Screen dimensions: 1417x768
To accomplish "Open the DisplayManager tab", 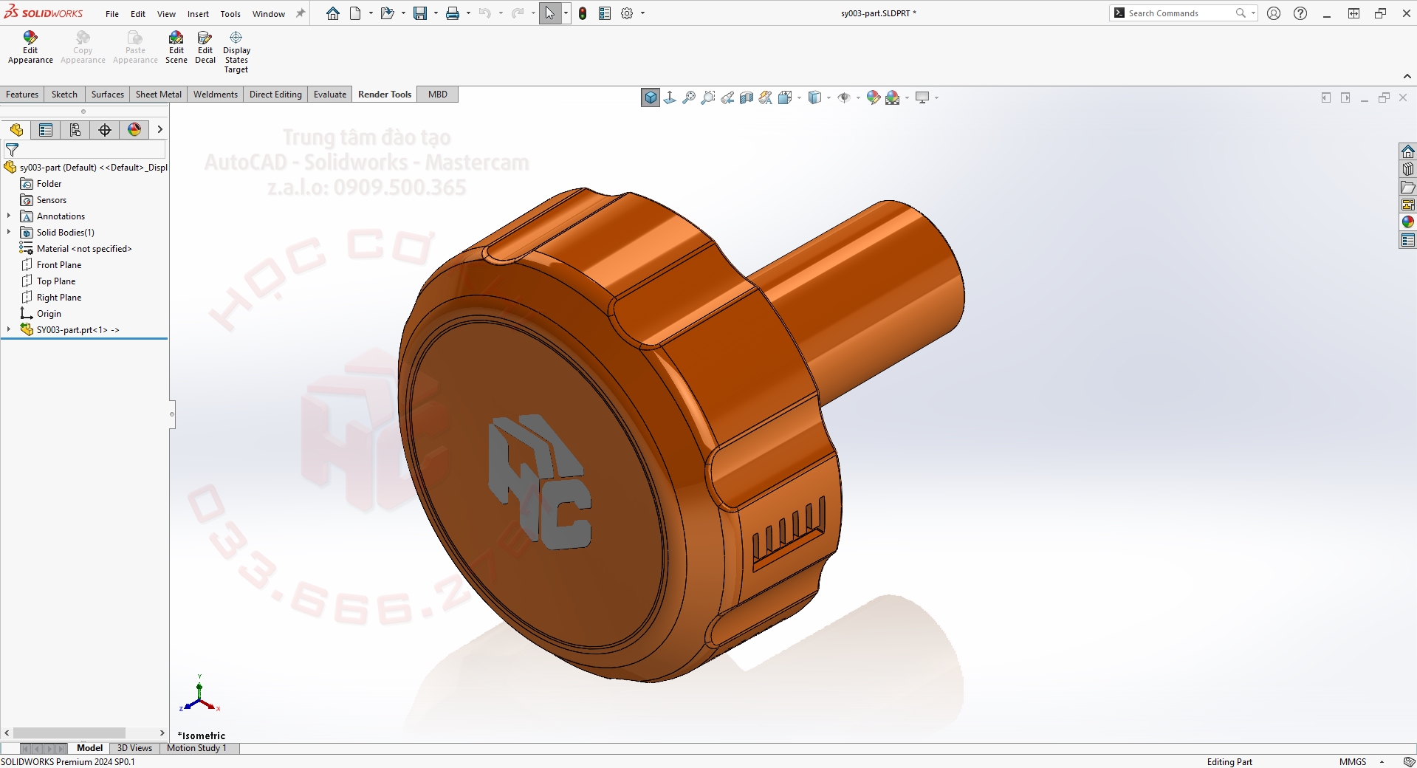I will (x=134, y=130).
